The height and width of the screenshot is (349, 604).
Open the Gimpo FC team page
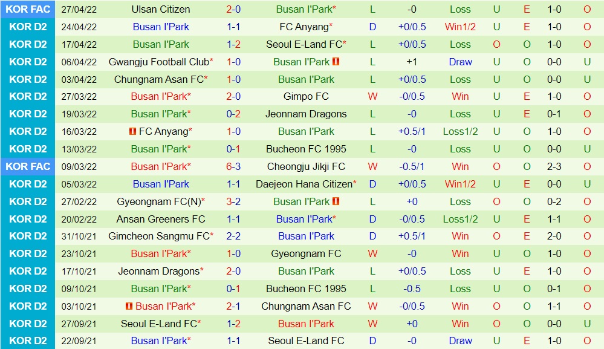(306, 96)
